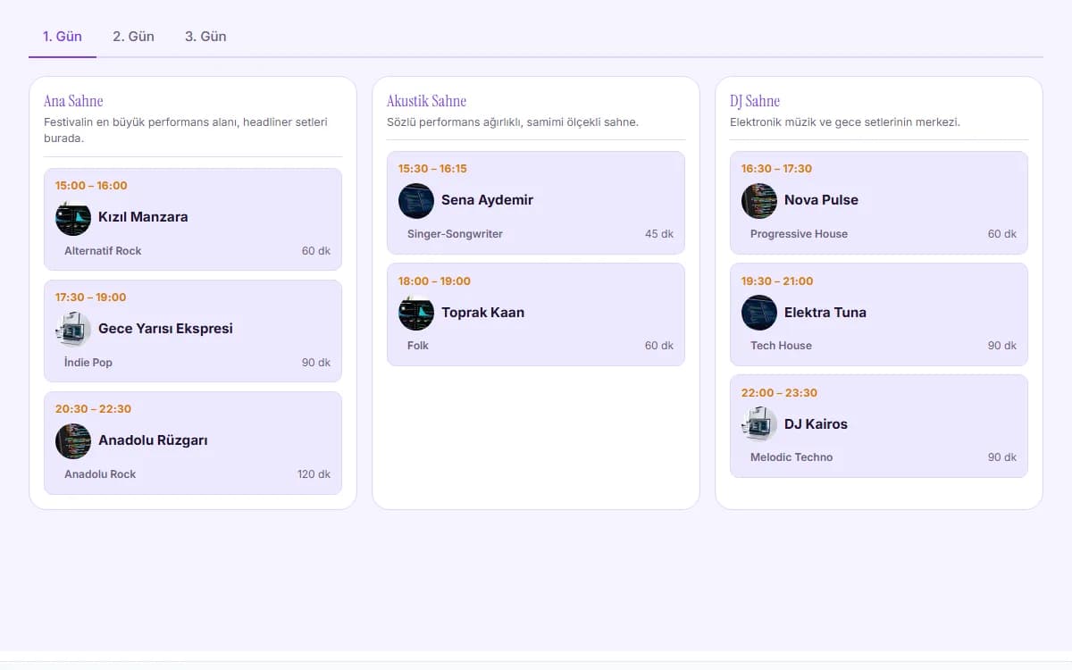Open the Gece Yarısı Ekspresi performance card

coord(193,331)
